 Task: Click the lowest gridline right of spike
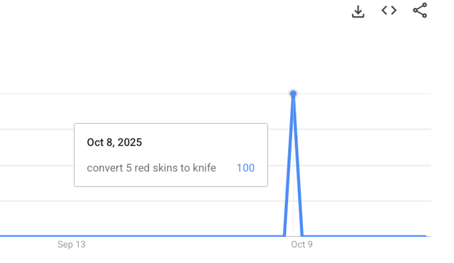coord(367,200)
